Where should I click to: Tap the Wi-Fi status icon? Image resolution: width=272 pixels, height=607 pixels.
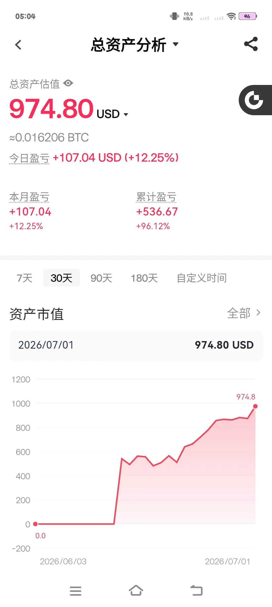click(231, 16)
